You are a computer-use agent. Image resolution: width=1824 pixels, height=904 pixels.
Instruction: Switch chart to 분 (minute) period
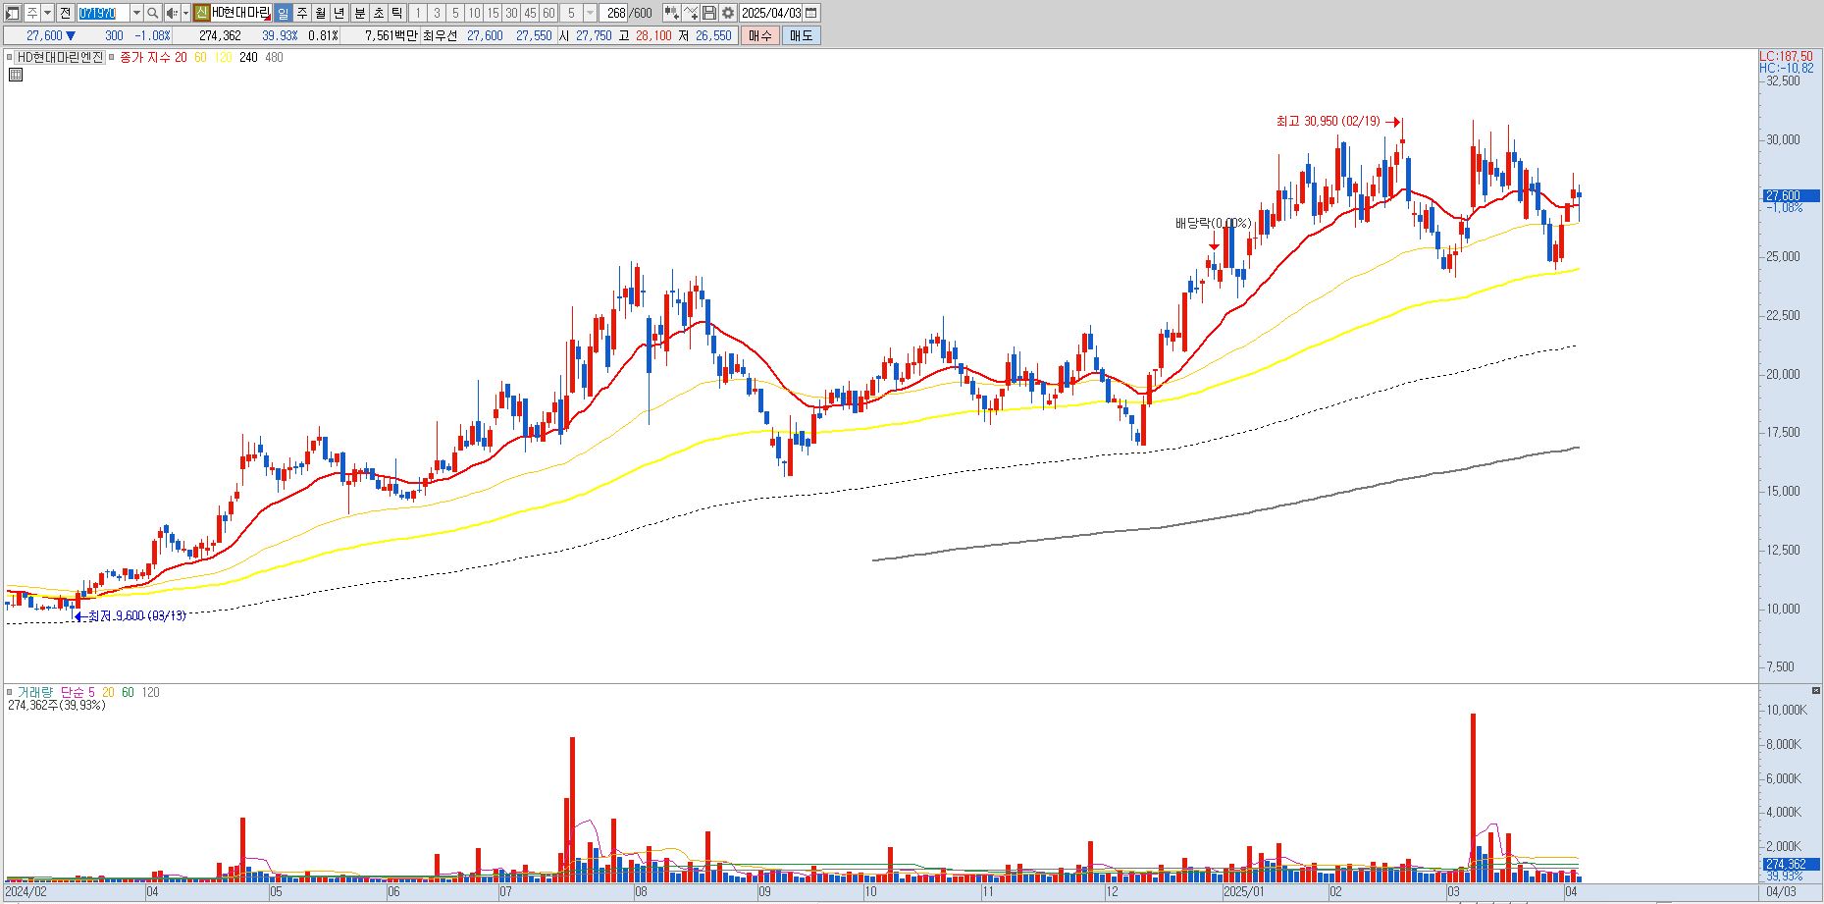pos(359,13)
